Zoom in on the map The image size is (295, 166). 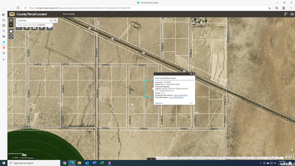click(x=11, y=20)
